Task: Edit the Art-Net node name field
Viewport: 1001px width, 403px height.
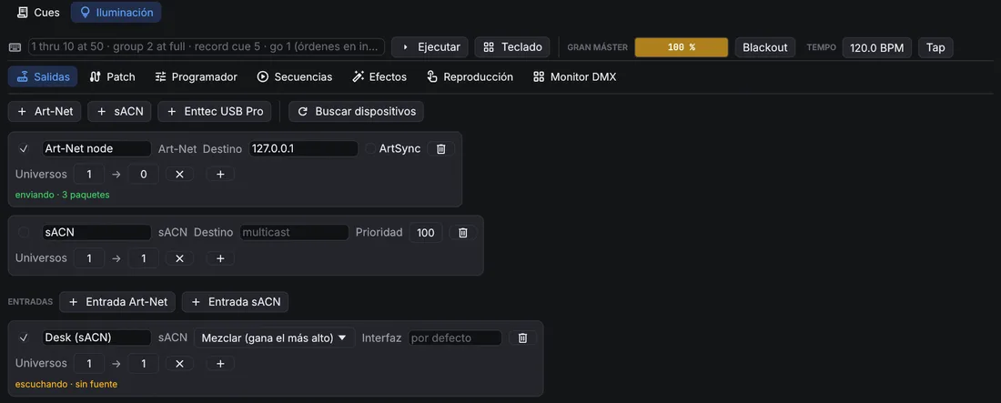Action: click(97, 149)
